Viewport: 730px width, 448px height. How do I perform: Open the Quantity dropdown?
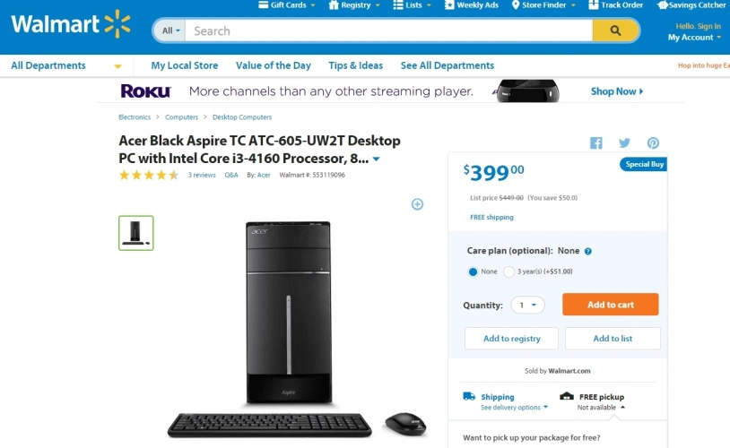pos(527,306)
